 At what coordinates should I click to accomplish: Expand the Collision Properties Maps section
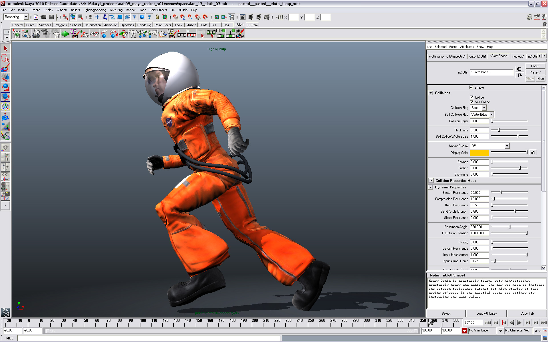pos(431,181)
